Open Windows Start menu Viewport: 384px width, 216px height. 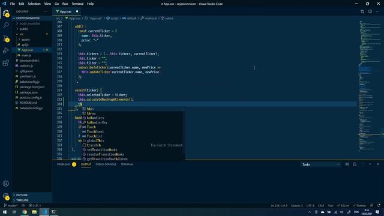coord(4,212)
